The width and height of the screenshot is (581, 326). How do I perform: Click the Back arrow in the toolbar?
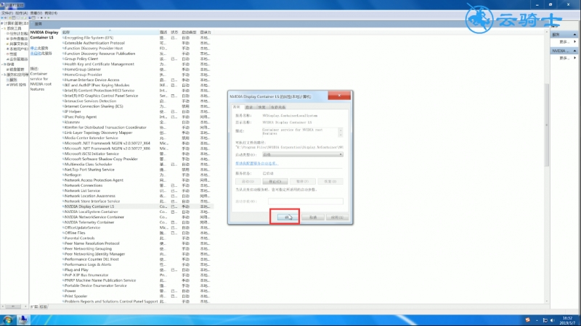(2, 17)
